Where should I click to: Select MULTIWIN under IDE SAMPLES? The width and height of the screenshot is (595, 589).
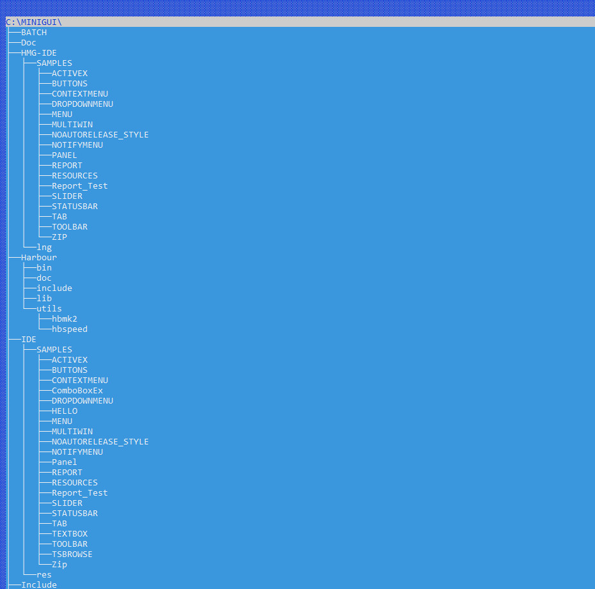[72, 432]
